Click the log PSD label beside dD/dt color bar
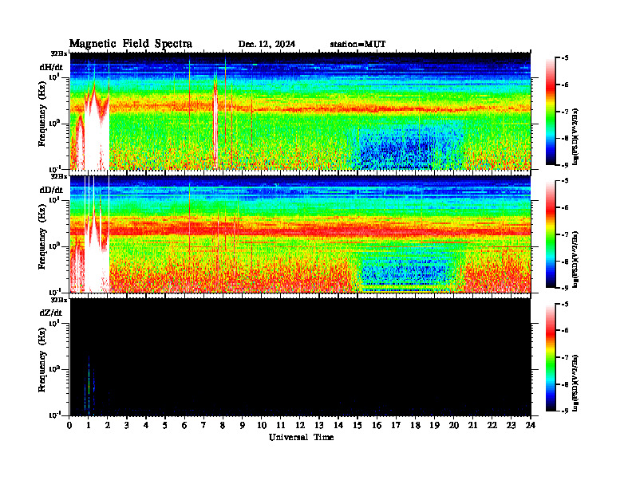The width and height of the screenshot is (632, 488). tap(575, 259)
